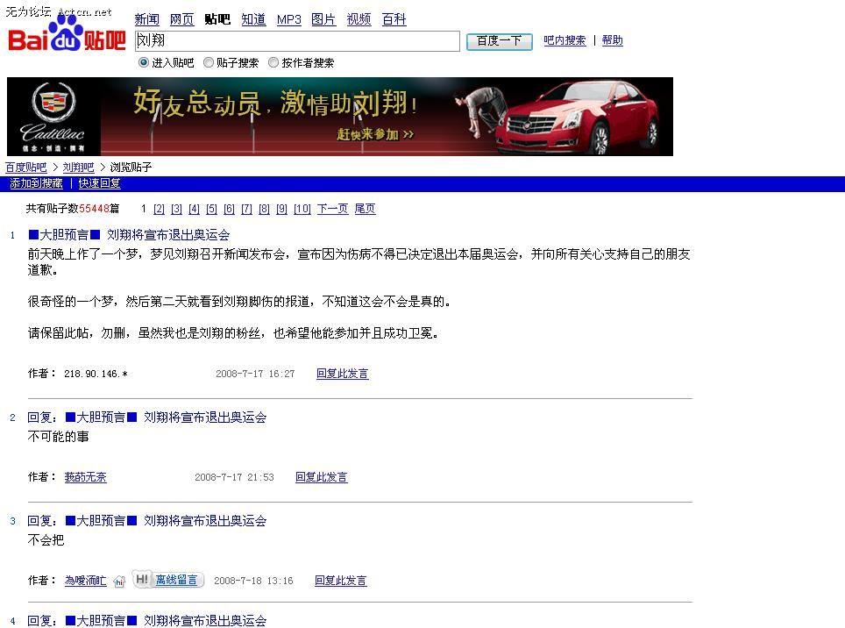Click timestamp 2008-7-17 16:27
This screenshot has height=628, width=845.
pos(255,374)
